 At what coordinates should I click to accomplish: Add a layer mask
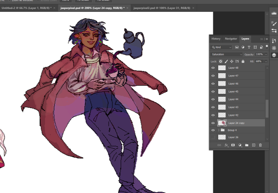click(x=233, y=145)
